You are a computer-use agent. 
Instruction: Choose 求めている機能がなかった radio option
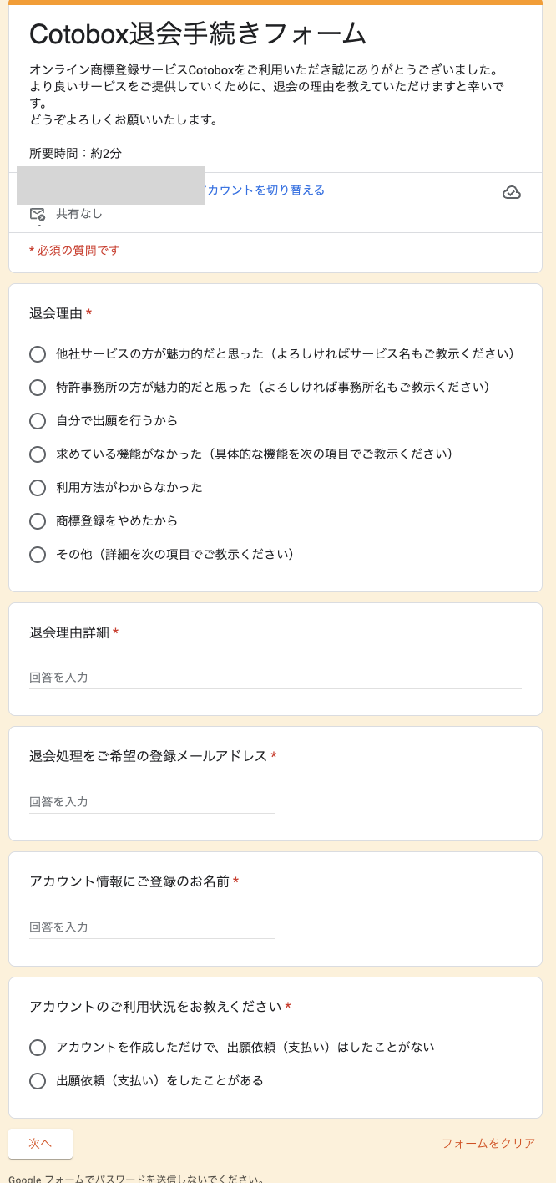(38, 454)
